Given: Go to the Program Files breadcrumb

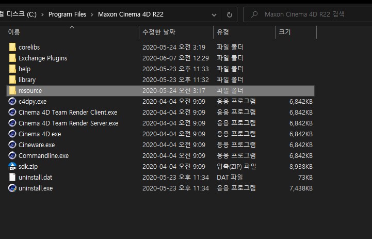Looking at the screenshot, I should coord(67,14).
